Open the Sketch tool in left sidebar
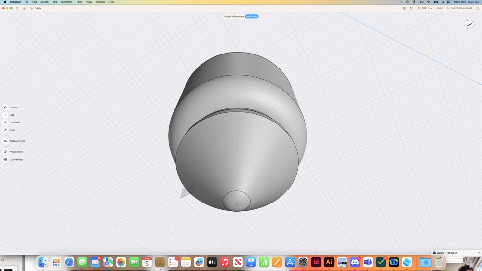 pyautogui.click(x=10, y=108)
